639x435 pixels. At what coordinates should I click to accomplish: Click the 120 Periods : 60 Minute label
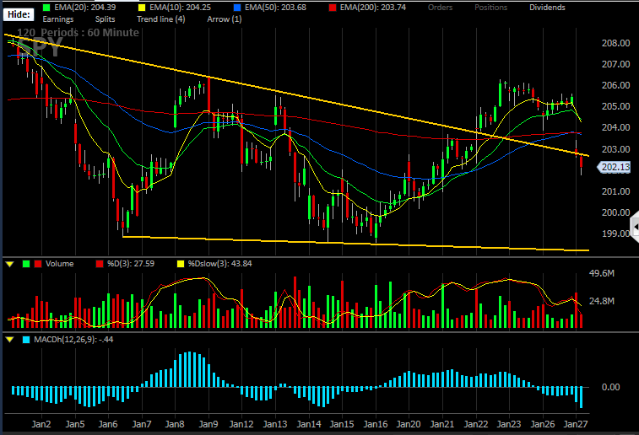coord(78,33)
